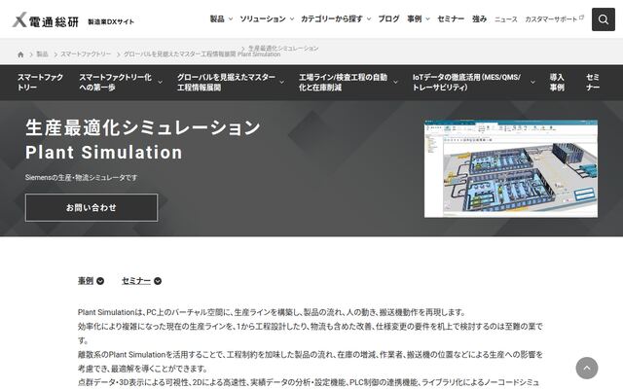Click the Siemensの生産・物流シミュレータです subtitle
Image resolution: width=623 pixels, height=389 pixels.
pyautogui.click(x=81, y=177)
